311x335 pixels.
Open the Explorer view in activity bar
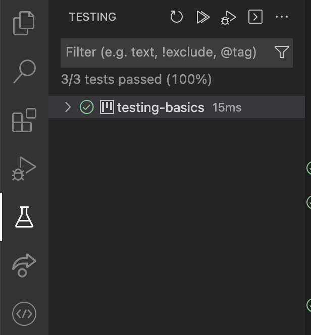(24, 23)
